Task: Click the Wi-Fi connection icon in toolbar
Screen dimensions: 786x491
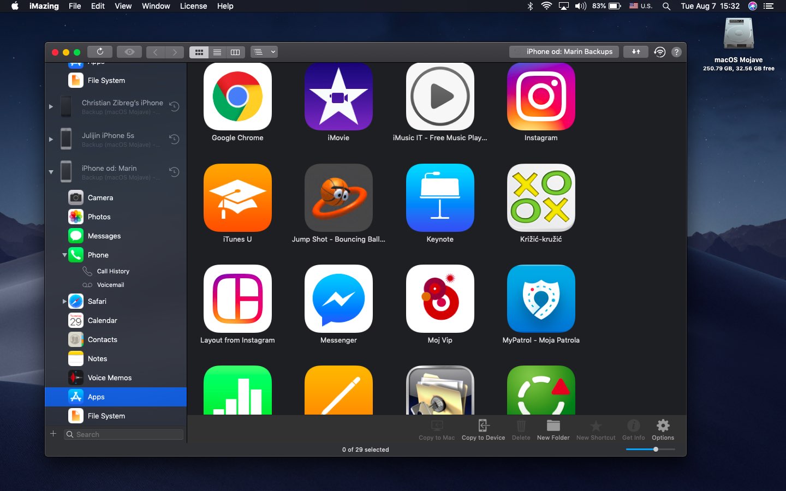Action: pyautogui.click(x=659, y=52)
